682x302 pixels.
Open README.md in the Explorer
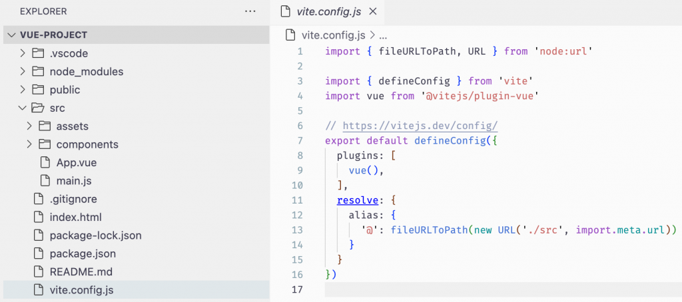click(81, 271)
